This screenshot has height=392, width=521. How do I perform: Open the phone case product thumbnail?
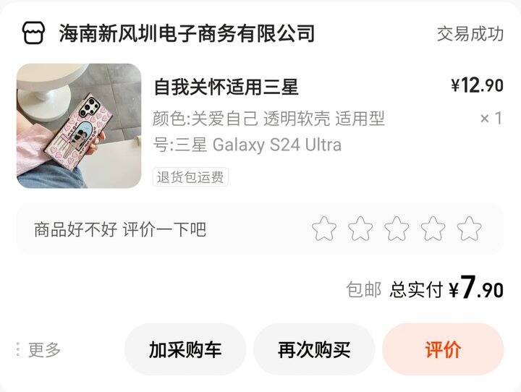(79, 126)
